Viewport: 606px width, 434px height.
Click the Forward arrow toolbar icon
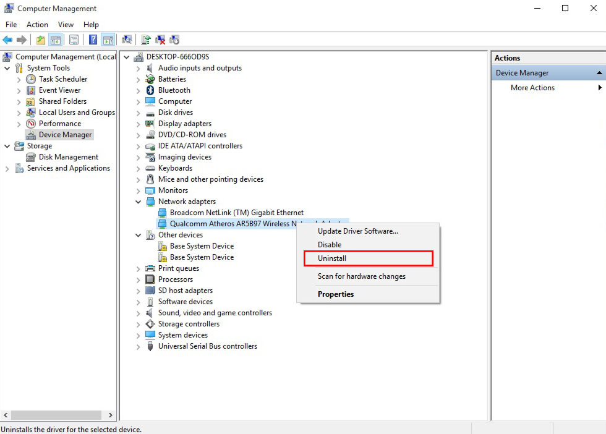[22, 40]
